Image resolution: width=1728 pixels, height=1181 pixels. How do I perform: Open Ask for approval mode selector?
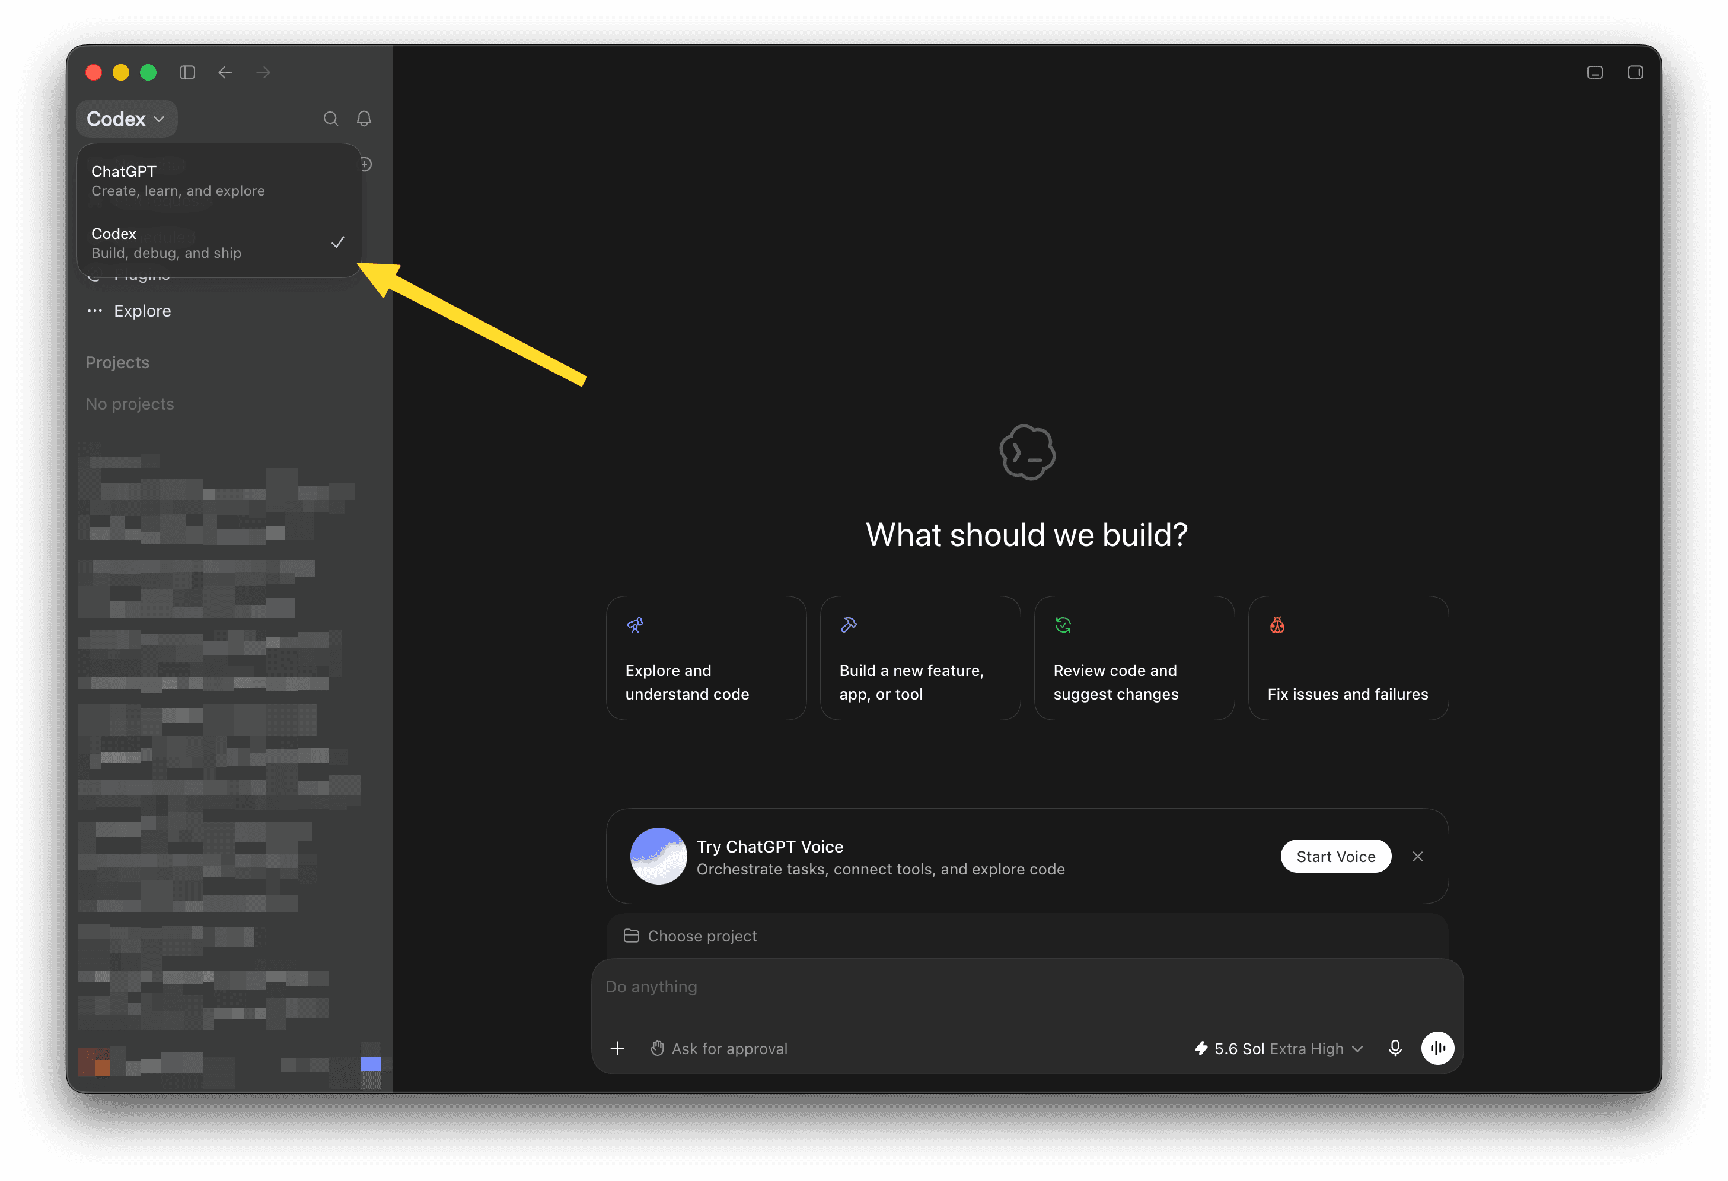point(719,1049)
